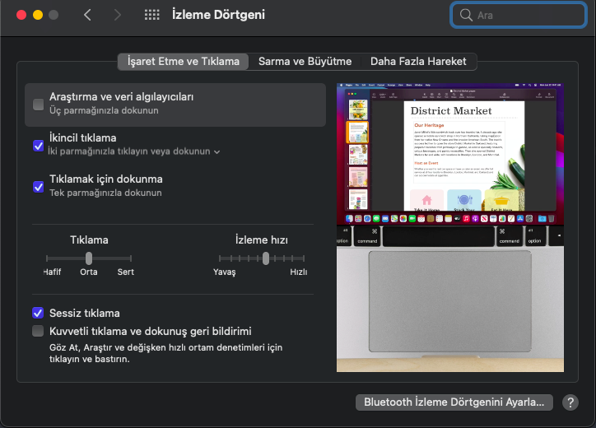
Task: Click the back navigation arrow
Action: 88,15
